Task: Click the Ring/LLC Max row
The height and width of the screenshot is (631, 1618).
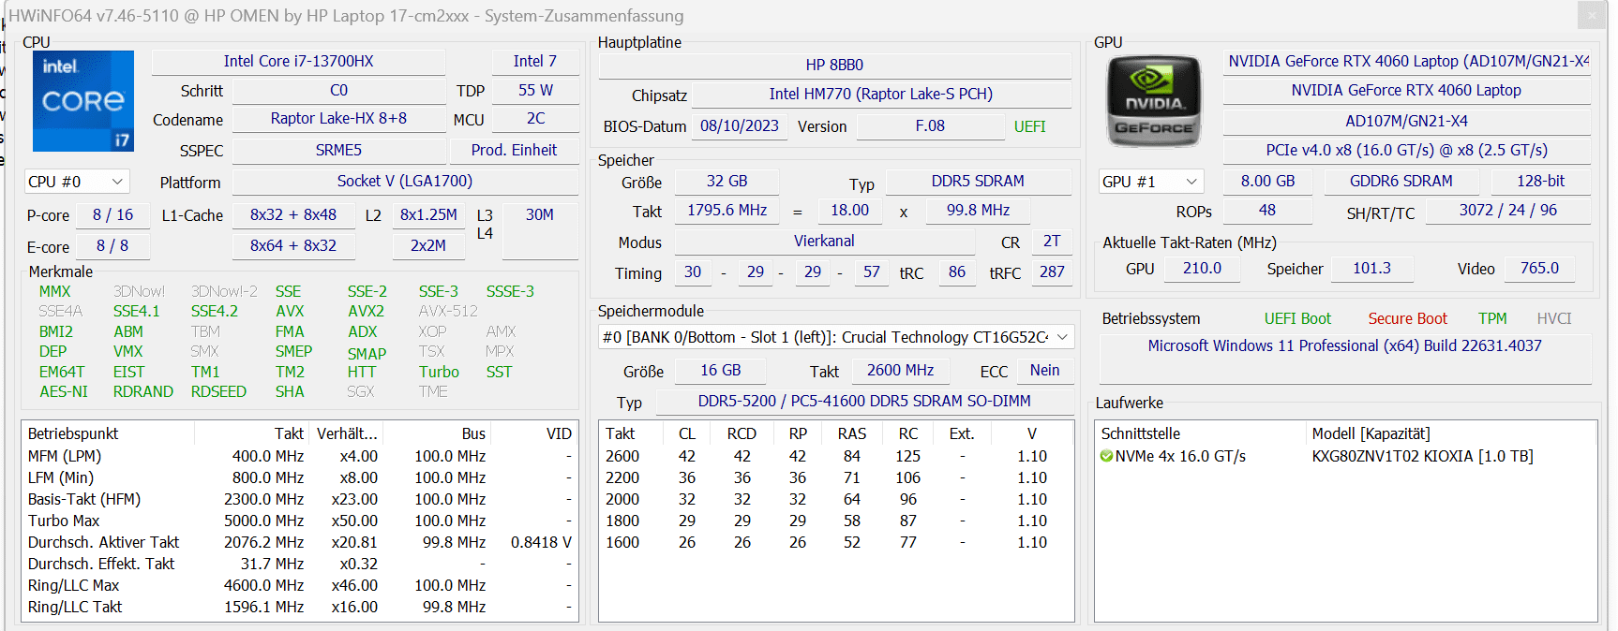Action: pyautogui.click(x=300, y=585)
